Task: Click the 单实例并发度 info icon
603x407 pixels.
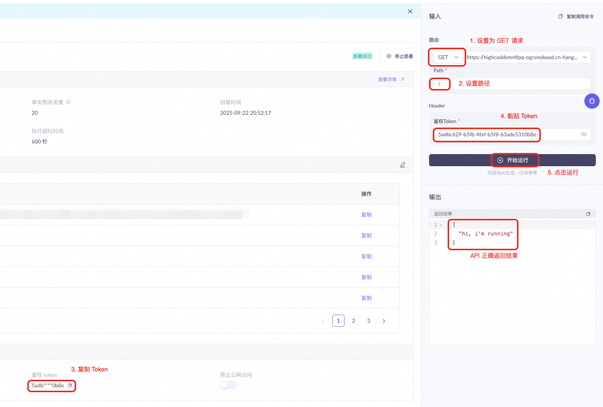Action: [68, 102]
